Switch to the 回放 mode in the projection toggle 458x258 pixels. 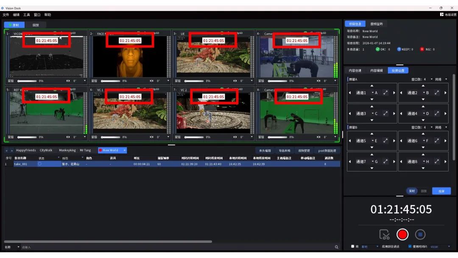pos(424,191)
